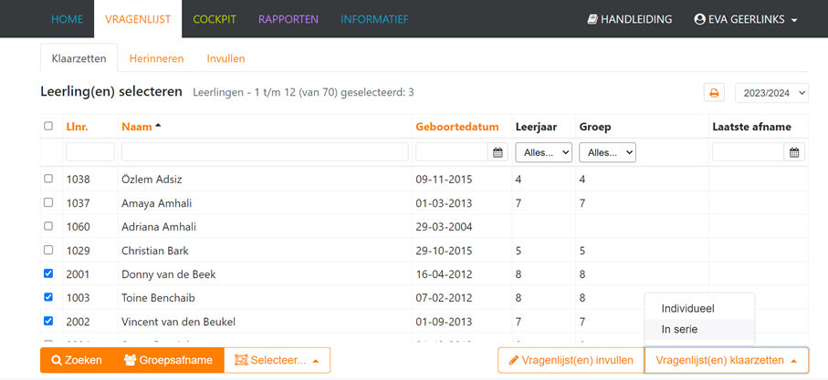Click the user avatar icon beside Eva Geerlinks

pos(699,19)
